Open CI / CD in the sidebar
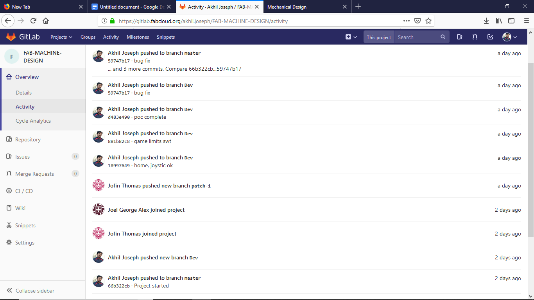The image size is (534, 300). click(x=24, y=191)
